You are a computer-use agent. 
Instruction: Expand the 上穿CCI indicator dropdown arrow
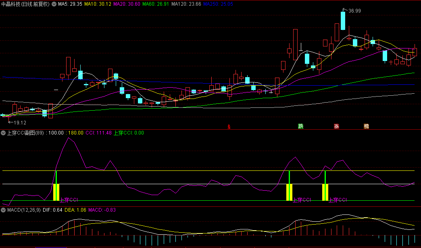click(x=3, y=132)
